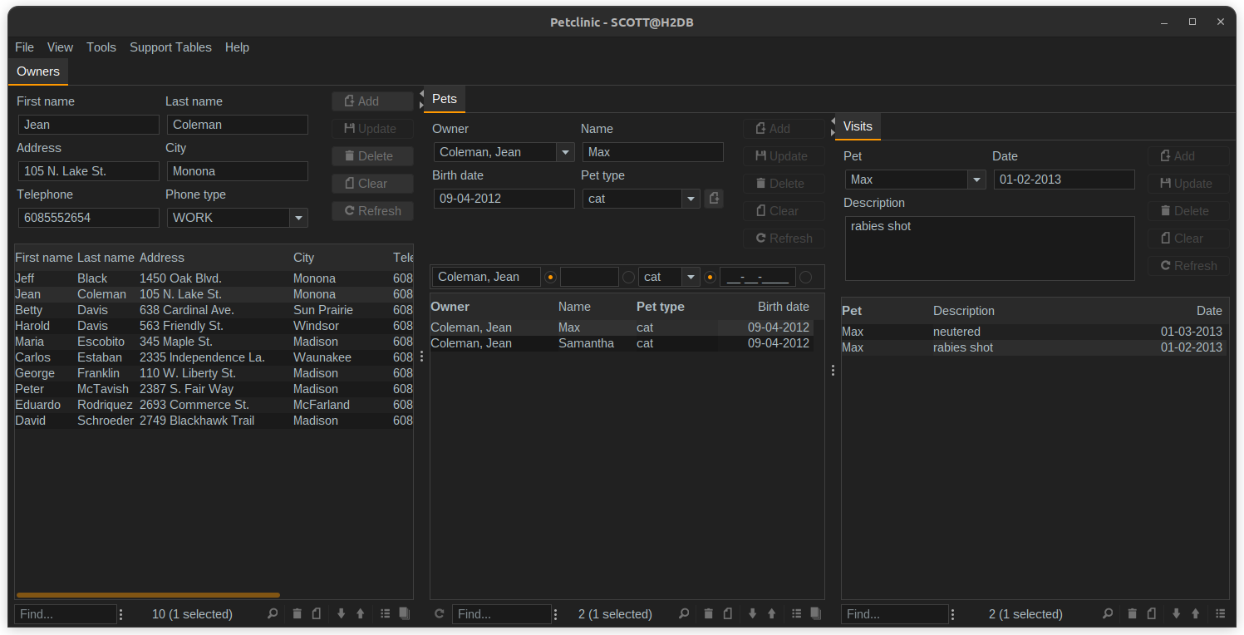The width and height of the screenshot is (1244, 635).
Task: Click the Description text area containing rabies shot
Action: tap(990, 249)
